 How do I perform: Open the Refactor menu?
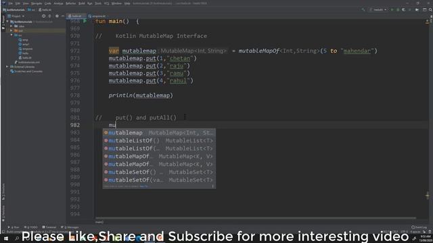70,3
